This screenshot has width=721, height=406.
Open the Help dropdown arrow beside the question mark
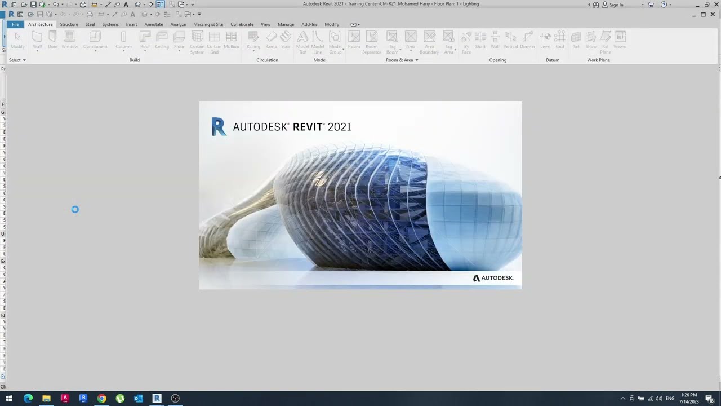coord(670,5)
